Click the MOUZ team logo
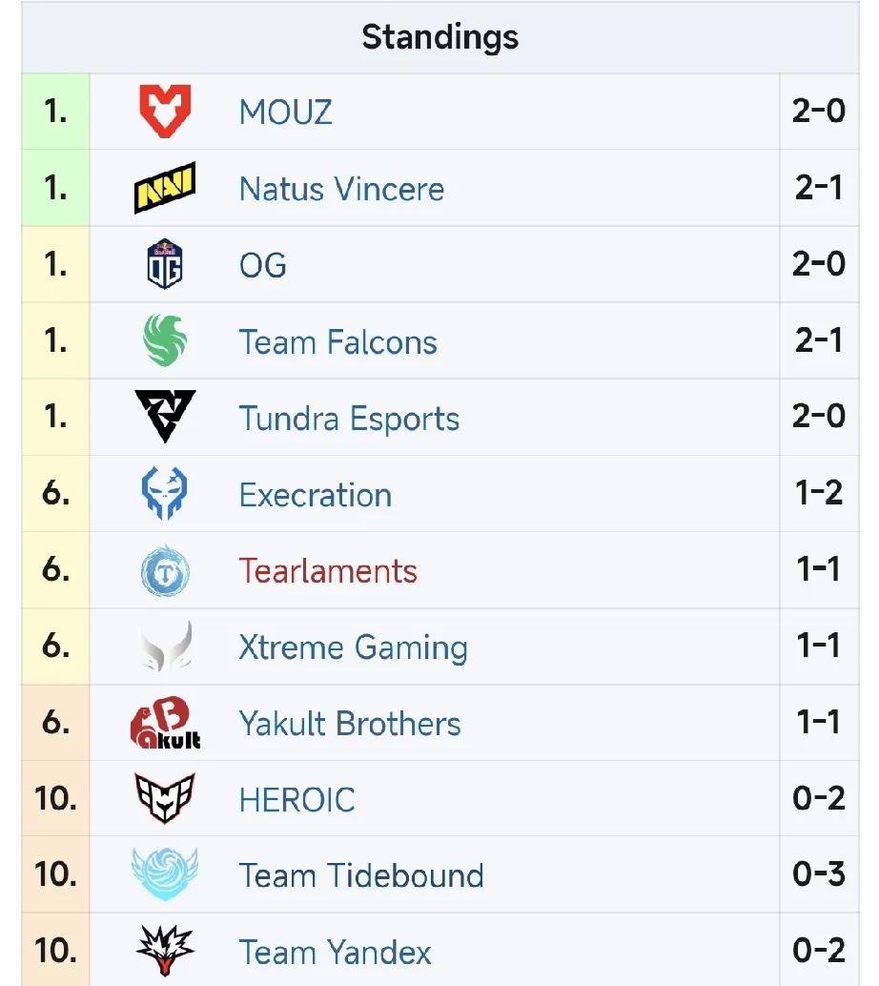This screenshot has width=879, height=986. [165, 112]
